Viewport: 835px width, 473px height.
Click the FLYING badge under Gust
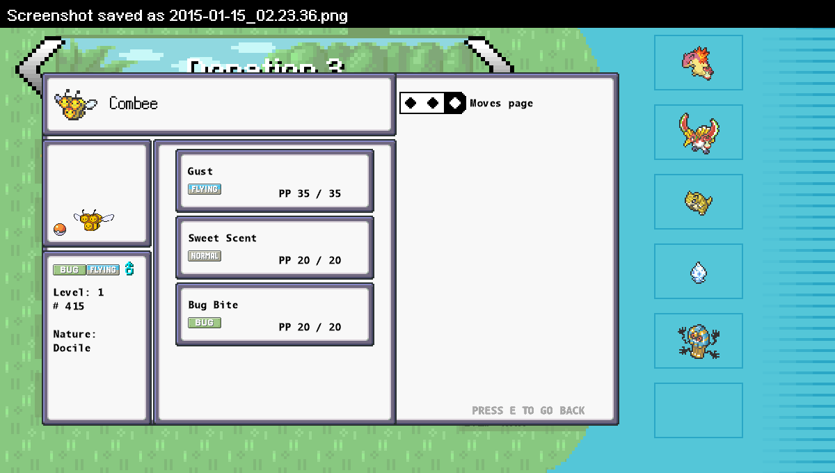(x=205, y=189)
